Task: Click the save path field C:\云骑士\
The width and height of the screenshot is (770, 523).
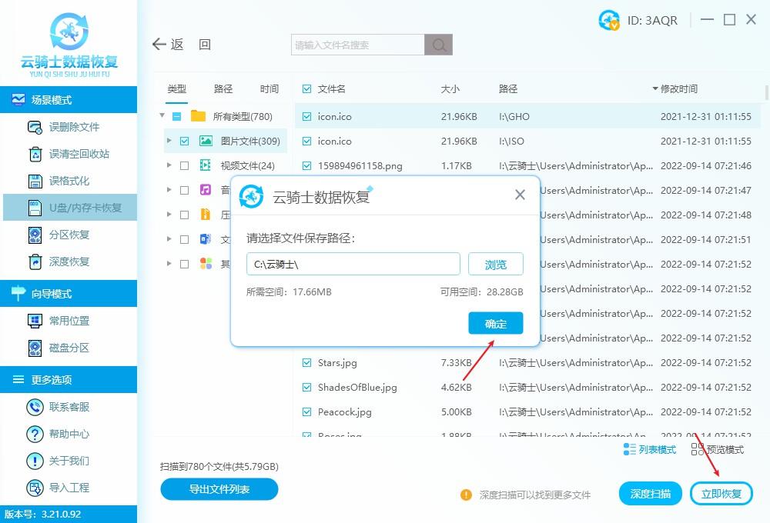Action: pos(353,265)
